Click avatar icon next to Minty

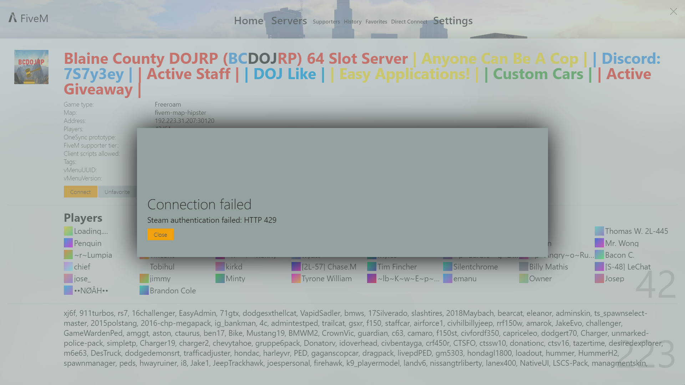pyautogui.click(x=220, y=278)
